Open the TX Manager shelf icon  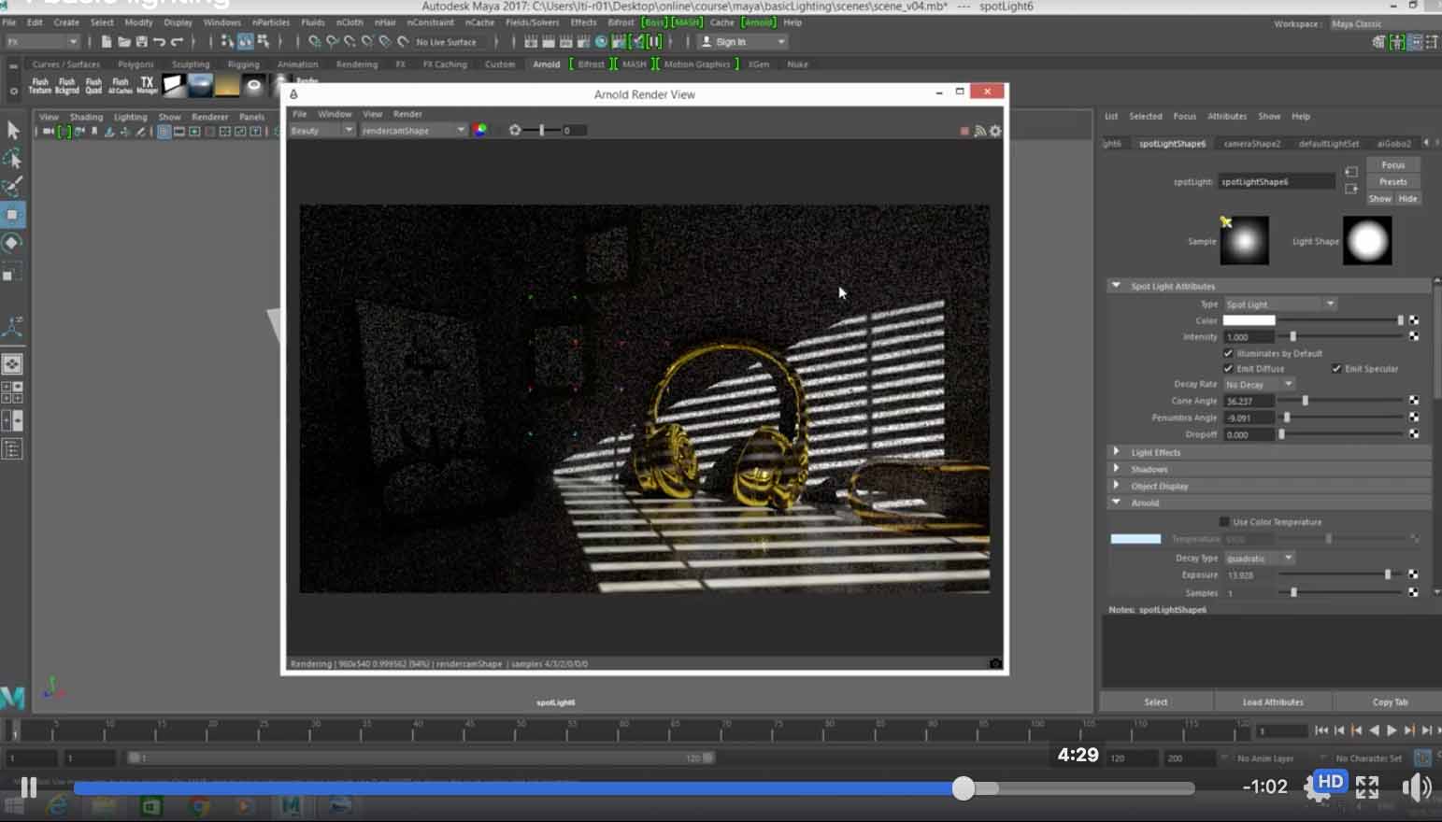click(x=147, y=85)
